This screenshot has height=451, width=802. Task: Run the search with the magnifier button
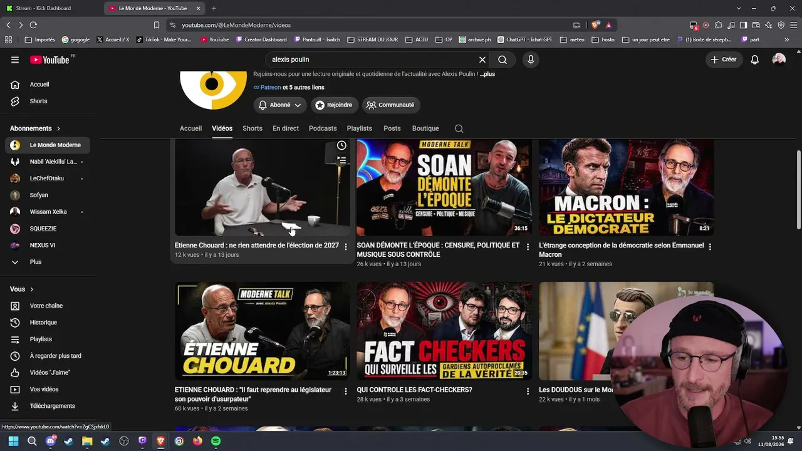[x=503, y=60]
